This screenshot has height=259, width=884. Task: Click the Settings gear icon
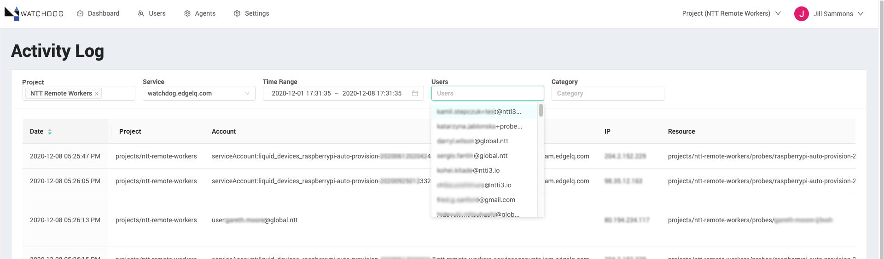pyautogui.click(x=237, y=13)
